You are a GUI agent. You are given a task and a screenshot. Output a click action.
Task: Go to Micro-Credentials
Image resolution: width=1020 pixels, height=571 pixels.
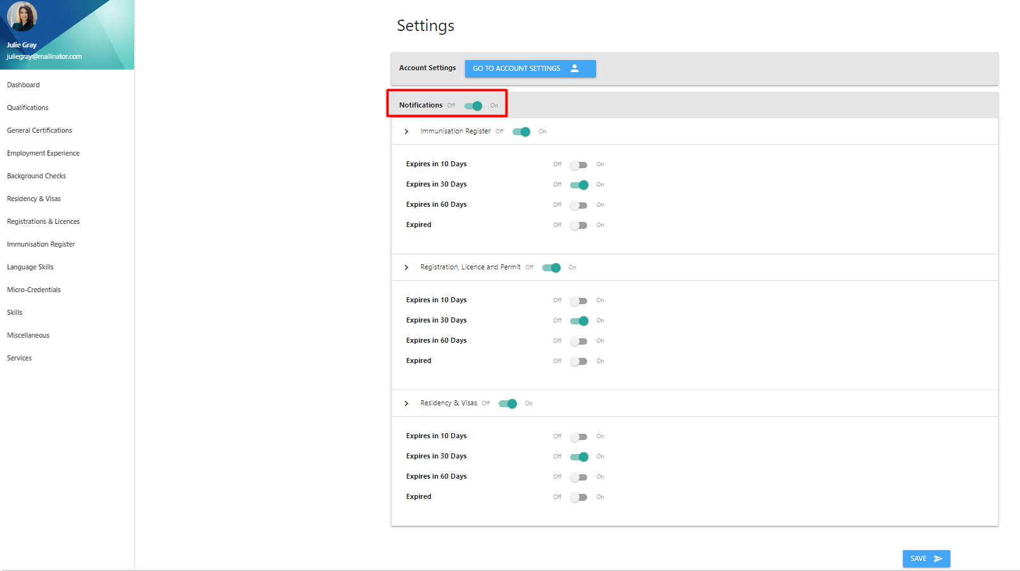point(34,290)
